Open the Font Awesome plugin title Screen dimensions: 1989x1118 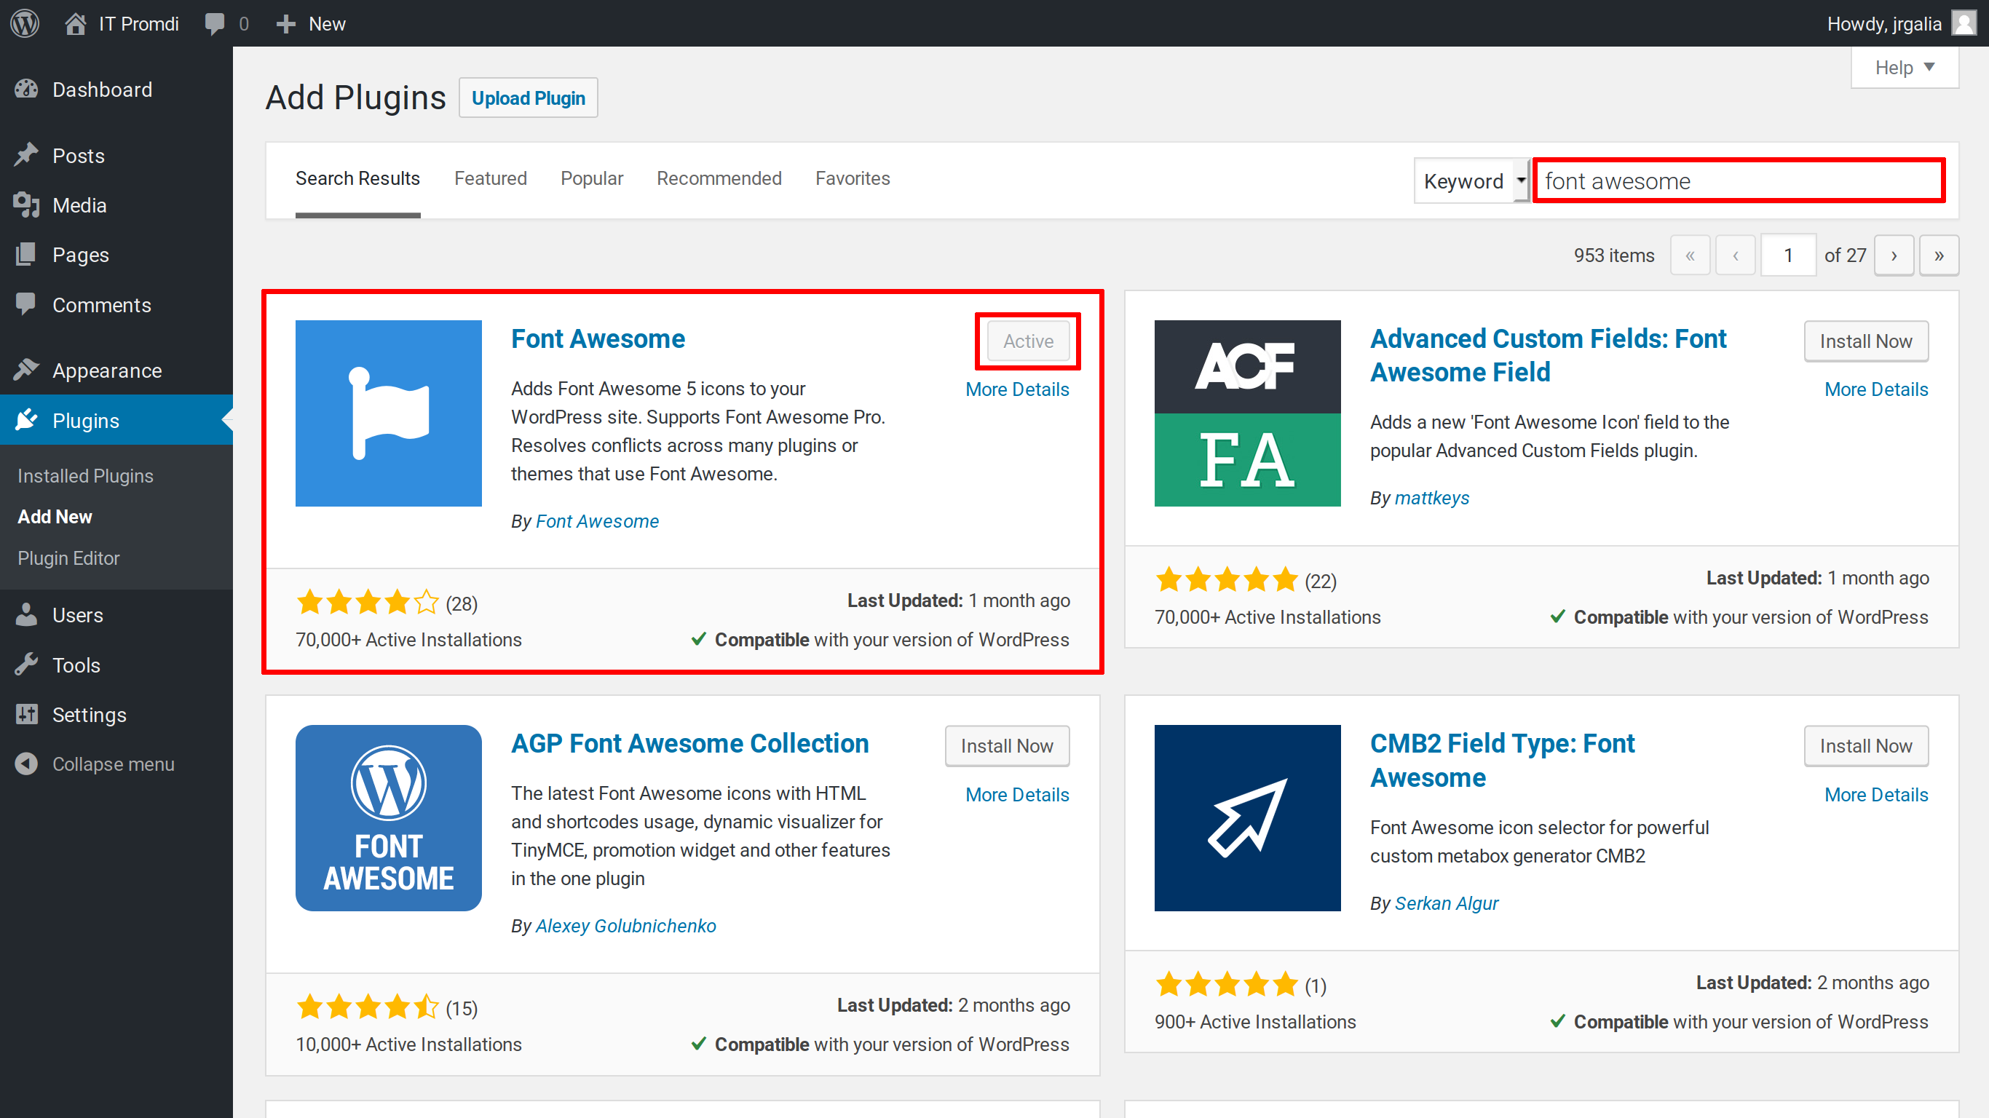click(598, 339)
